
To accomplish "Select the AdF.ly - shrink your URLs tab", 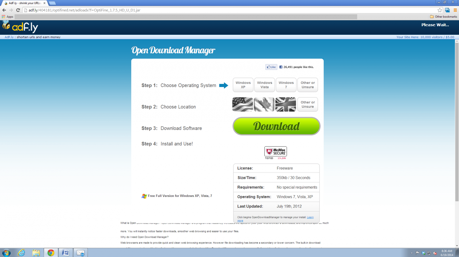I will click(24, 3).
